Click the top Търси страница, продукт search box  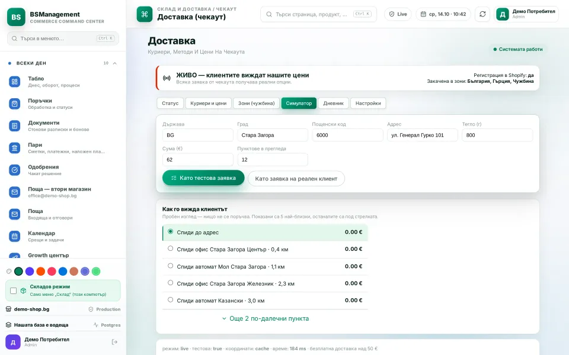(319, 14)
